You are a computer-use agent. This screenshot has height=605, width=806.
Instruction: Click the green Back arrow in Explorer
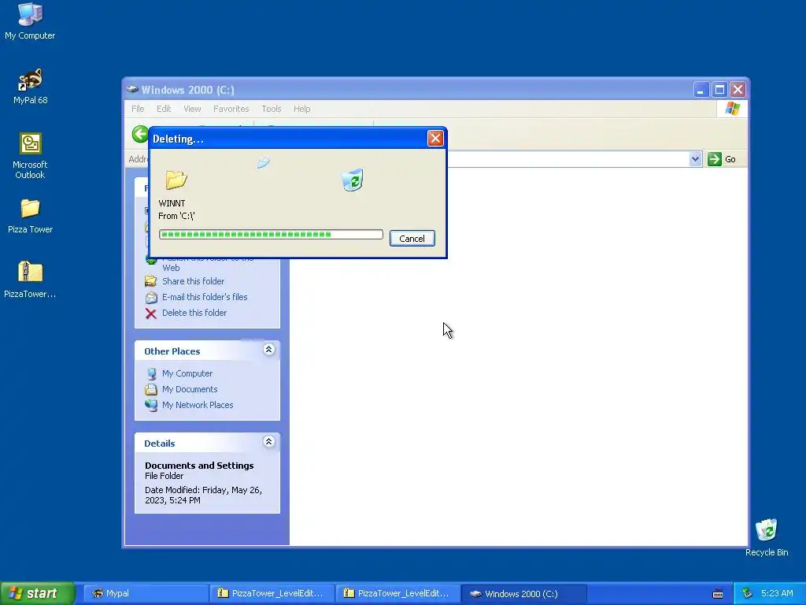140,134
